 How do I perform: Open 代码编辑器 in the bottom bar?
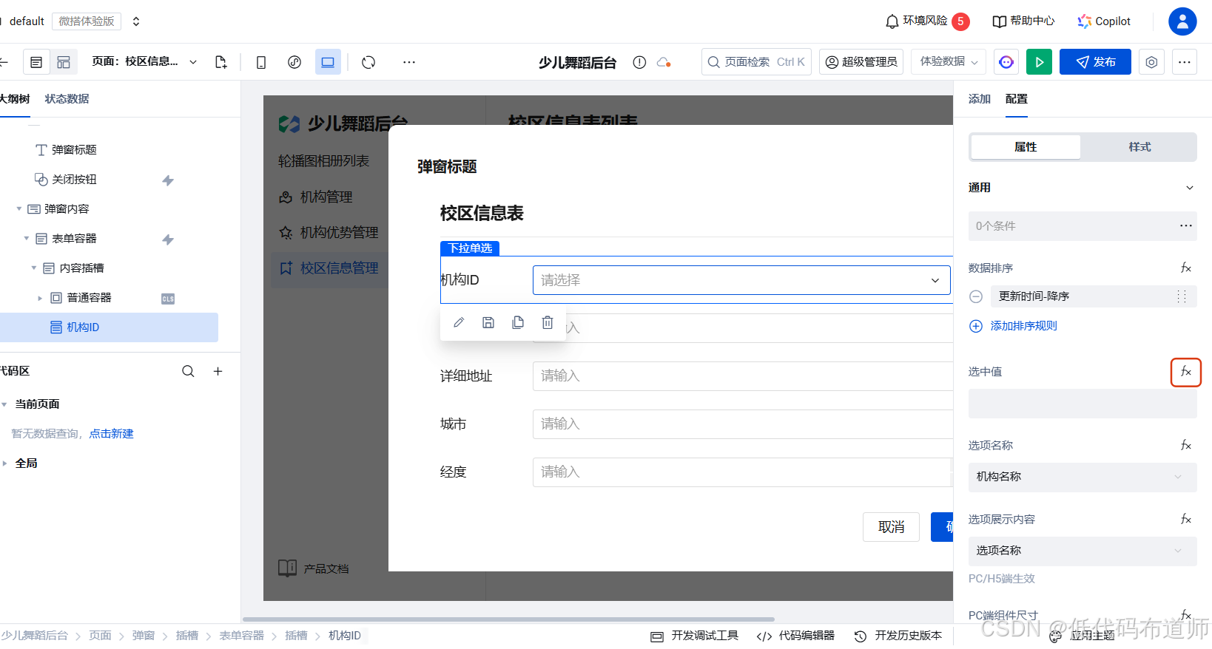[x=795, y=636]
